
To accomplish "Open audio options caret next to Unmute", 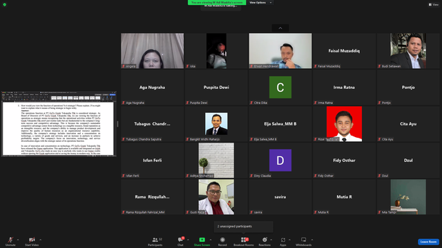I will click(x=18, y=240).
